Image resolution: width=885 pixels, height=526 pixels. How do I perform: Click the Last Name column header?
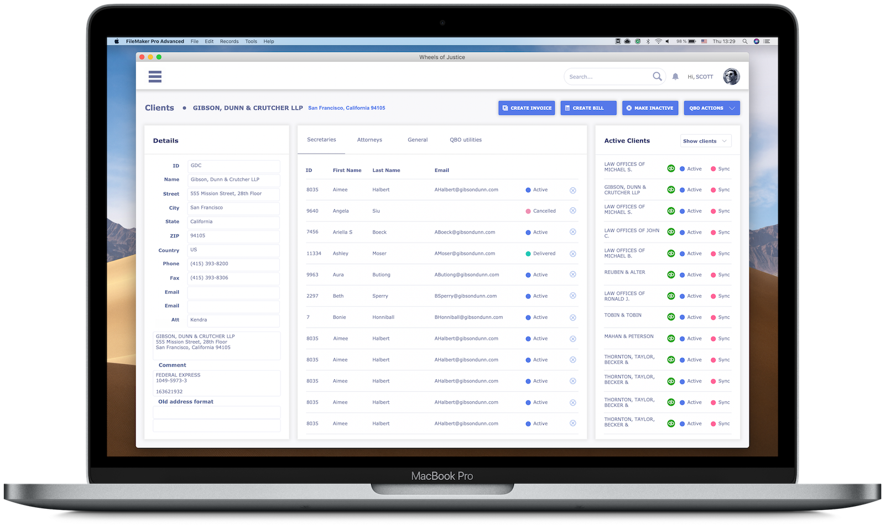386,170
